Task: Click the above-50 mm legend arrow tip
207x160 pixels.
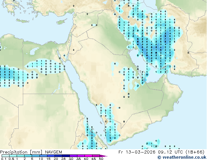Action: pos(104,156)
